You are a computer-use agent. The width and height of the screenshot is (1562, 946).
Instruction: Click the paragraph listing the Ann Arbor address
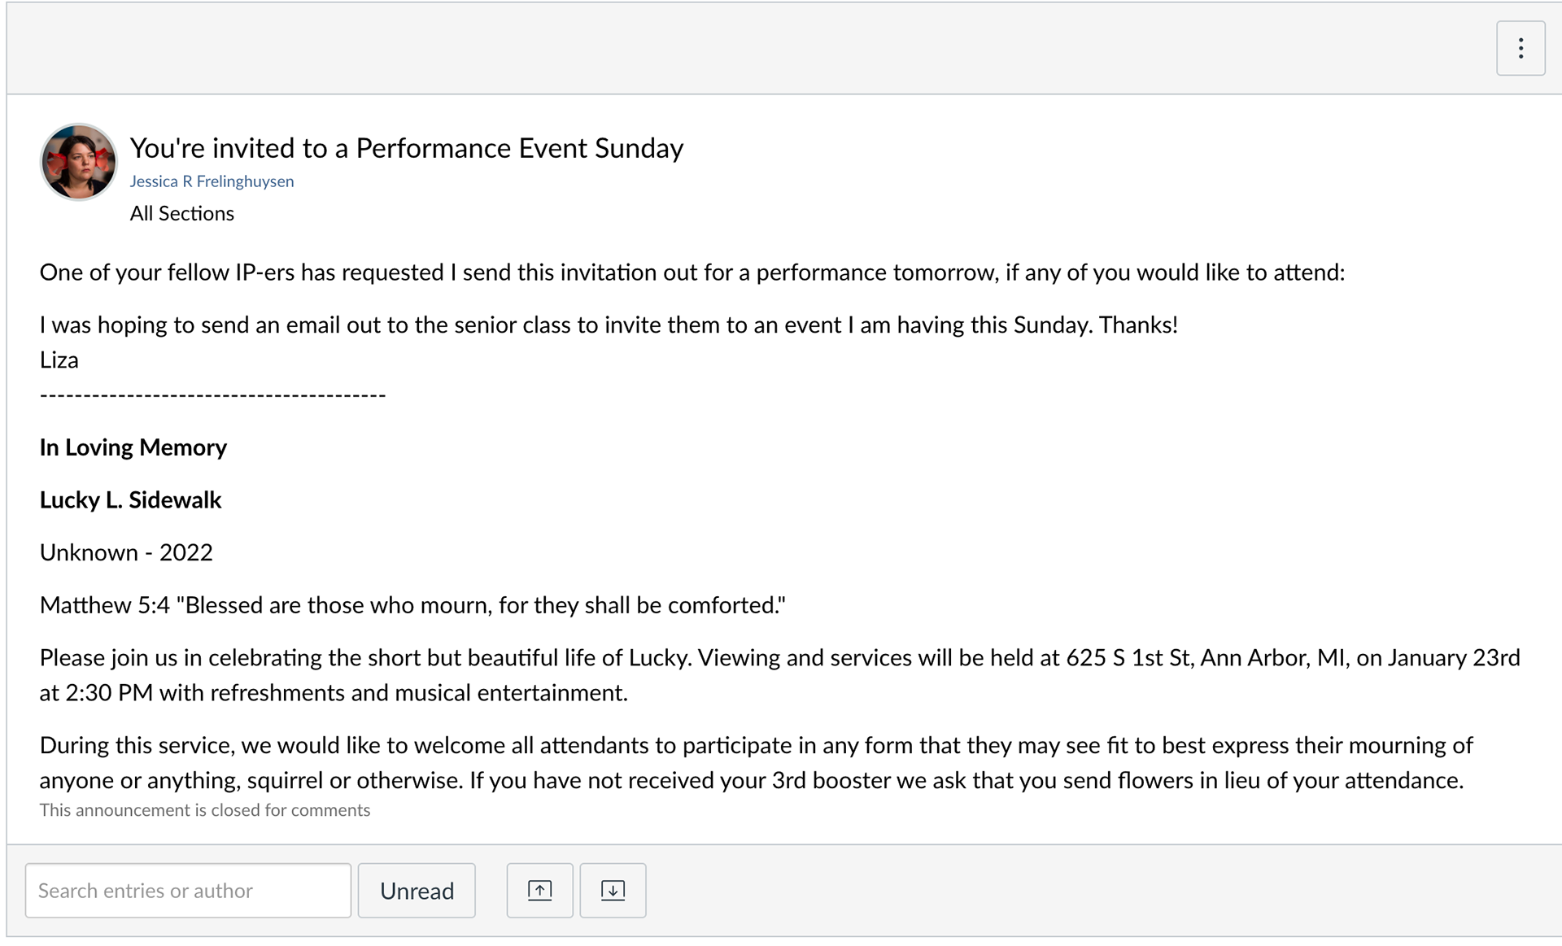tap(780, 675)
